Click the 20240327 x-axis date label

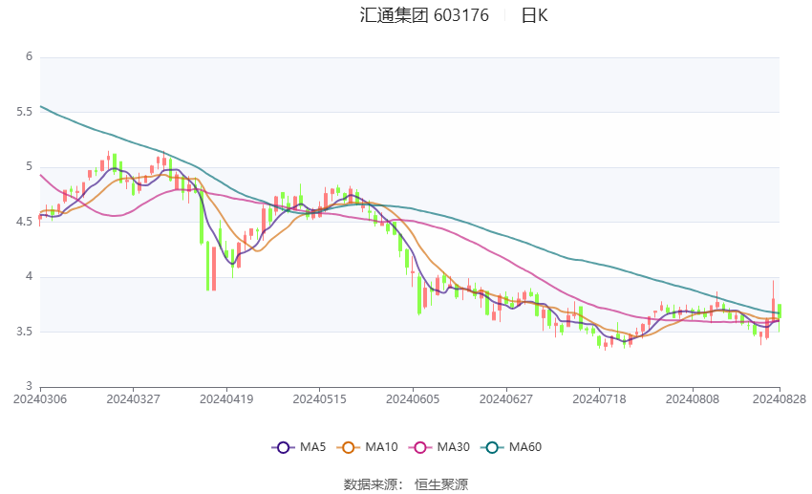[133, 399]
